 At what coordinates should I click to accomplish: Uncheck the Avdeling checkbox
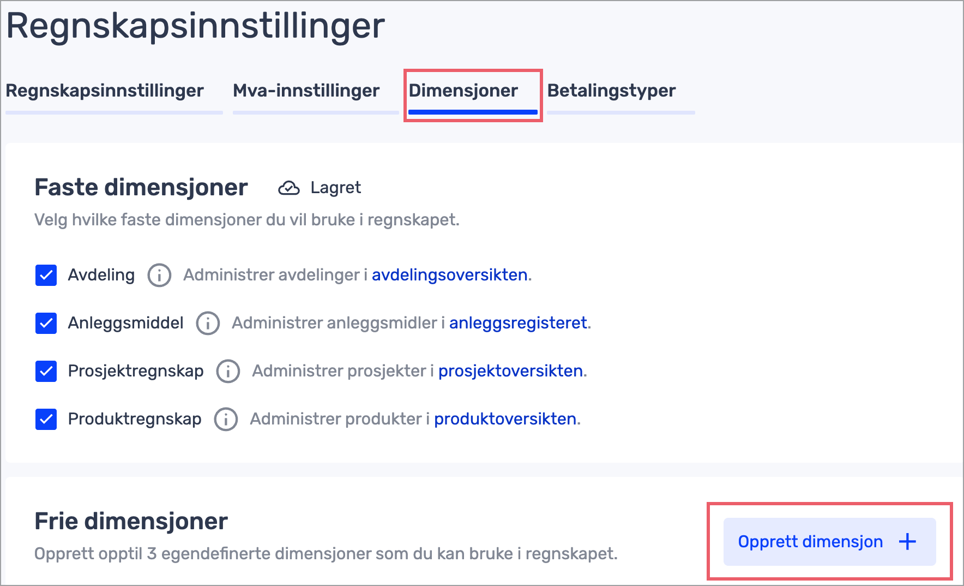46,275
